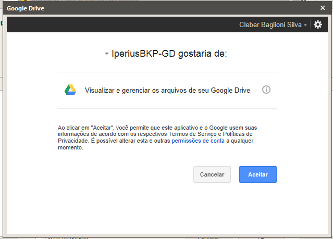Screen dimensions: 333x239
Task: Select the text 'Visualizar e gerenciar os arquivos de seu Google Drive'
Action: tap(167, 90)
